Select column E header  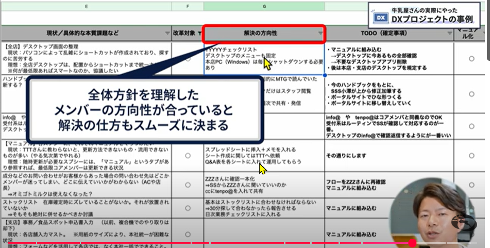coord(86,6)
